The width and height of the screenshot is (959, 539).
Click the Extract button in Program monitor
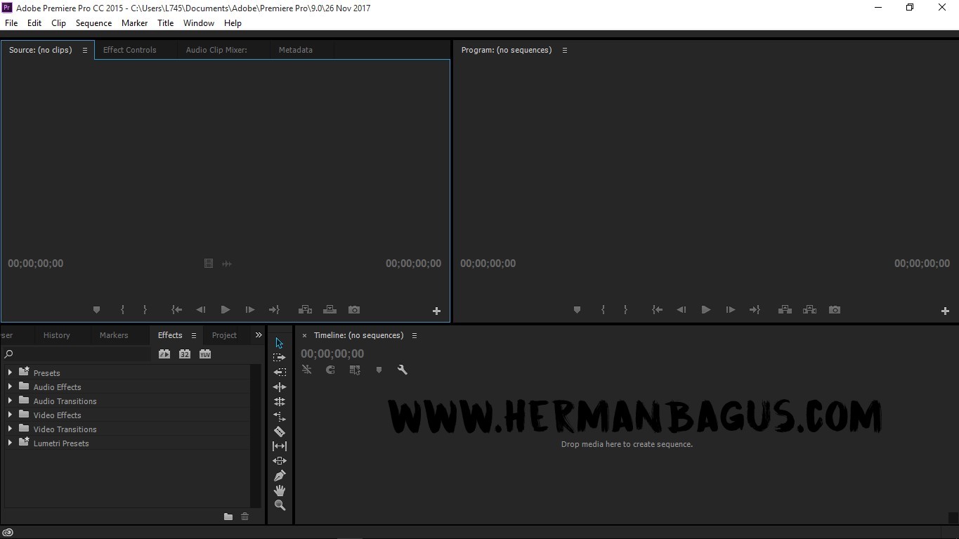tap(810, 310)
